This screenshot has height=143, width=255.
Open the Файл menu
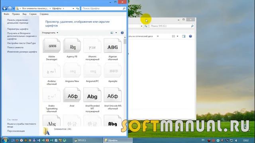coord(6,14)
